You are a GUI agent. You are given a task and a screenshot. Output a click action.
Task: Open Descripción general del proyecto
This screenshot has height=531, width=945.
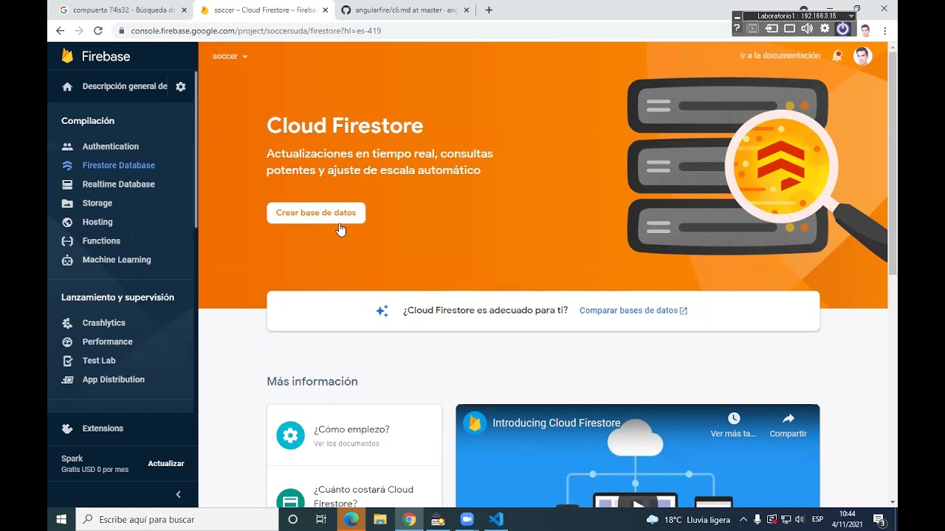point(114,86)
